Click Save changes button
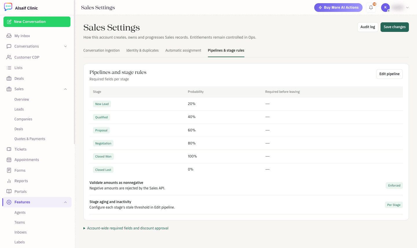The width and height of the screenshot is (417, 248). tap(395, 27)
